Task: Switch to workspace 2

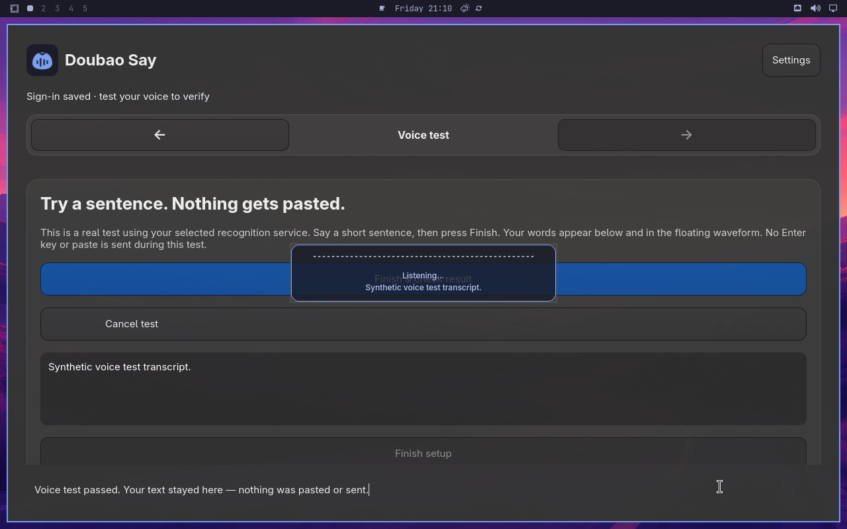Action: 44,9
